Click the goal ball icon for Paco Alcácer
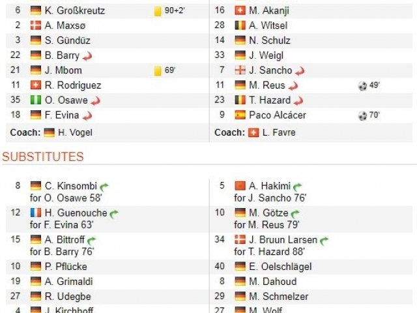The image size is (417, 313). [x=362, y=115]
